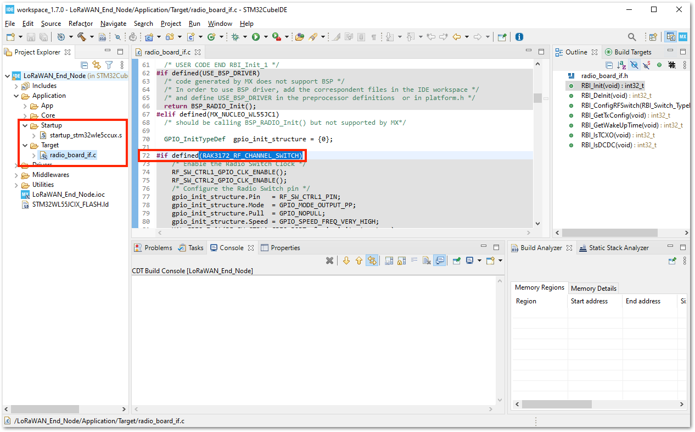Click the Display Selected Console icon
The image size is (695, 432).
[469, 261]
